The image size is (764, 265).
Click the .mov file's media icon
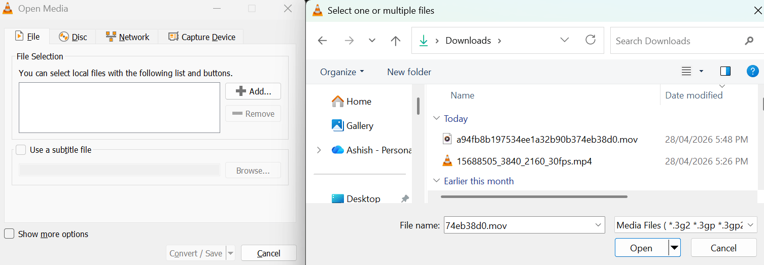tap(447, 139)
